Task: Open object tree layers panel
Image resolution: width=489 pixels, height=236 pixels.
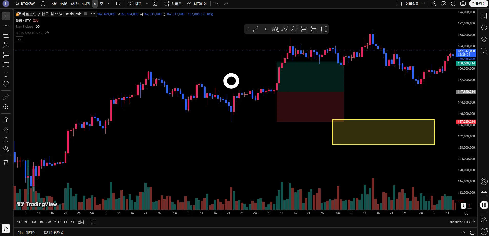Action: (x=484, y=39)
